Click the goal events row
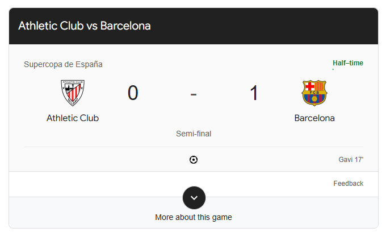The height and width of the screenshot is (241, 386). coord(194,160)
